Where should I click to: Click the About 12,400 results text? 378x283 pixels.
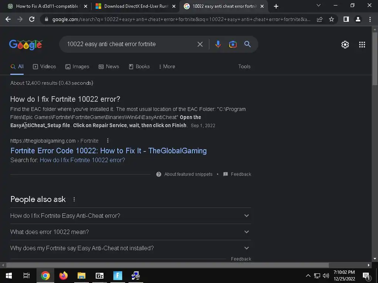tap(52, 83)
